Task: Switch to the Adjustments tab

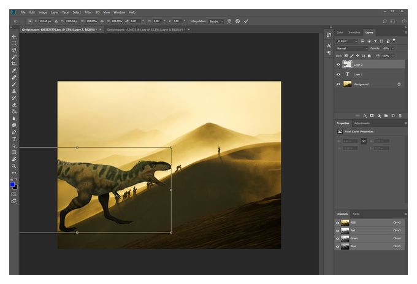Action: [362, 123]
